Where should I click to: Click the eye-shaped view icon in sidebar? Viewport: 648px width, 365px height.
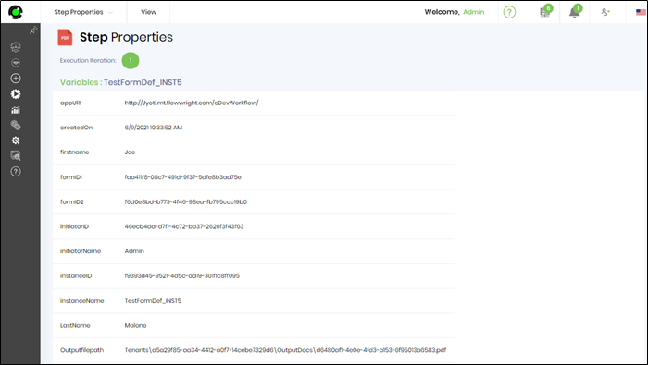coord(16,63)
